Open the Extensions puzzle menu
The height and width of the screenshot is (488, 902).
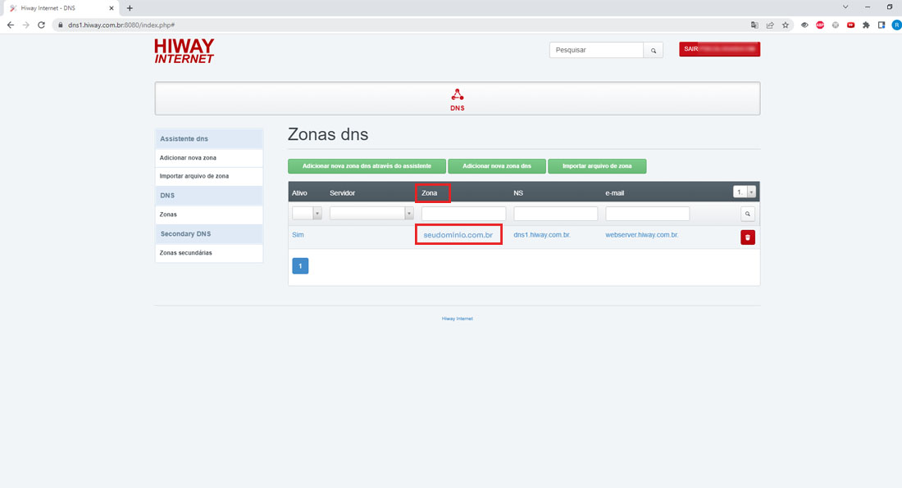[x=866, y=25]
